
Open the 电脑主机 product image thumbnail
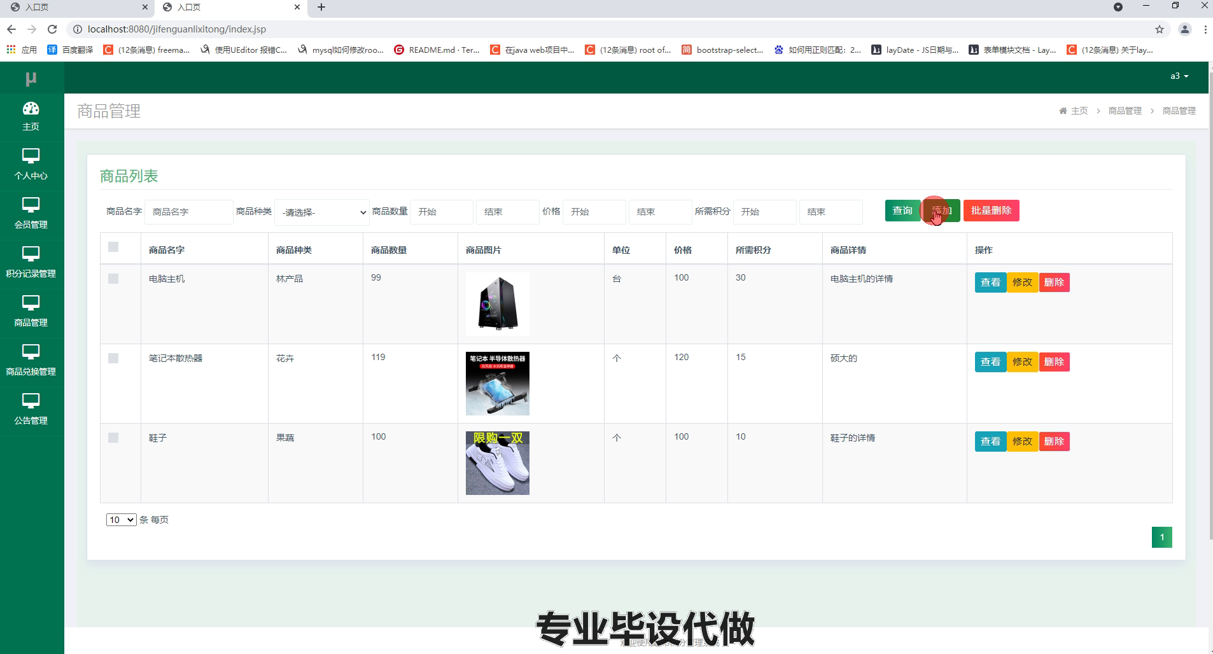pyautogui.click(x=498, y=304)
